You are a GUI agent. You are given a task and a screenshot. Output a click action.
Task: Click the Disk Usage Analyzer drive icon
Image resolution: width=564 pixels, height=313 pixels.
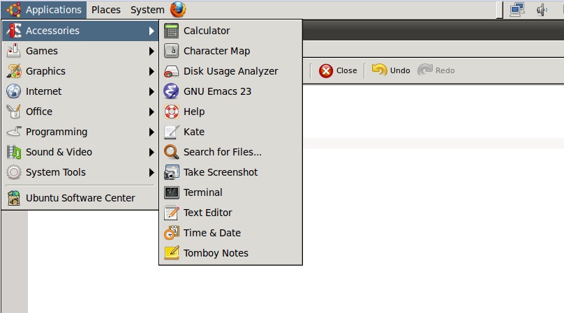pos(171,71)
